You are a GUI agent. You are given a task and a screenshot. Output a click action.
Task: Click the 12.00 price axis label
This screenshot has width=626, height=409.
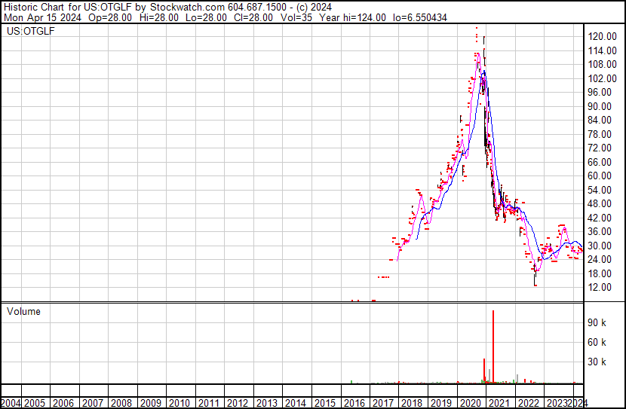click(600, 288)
